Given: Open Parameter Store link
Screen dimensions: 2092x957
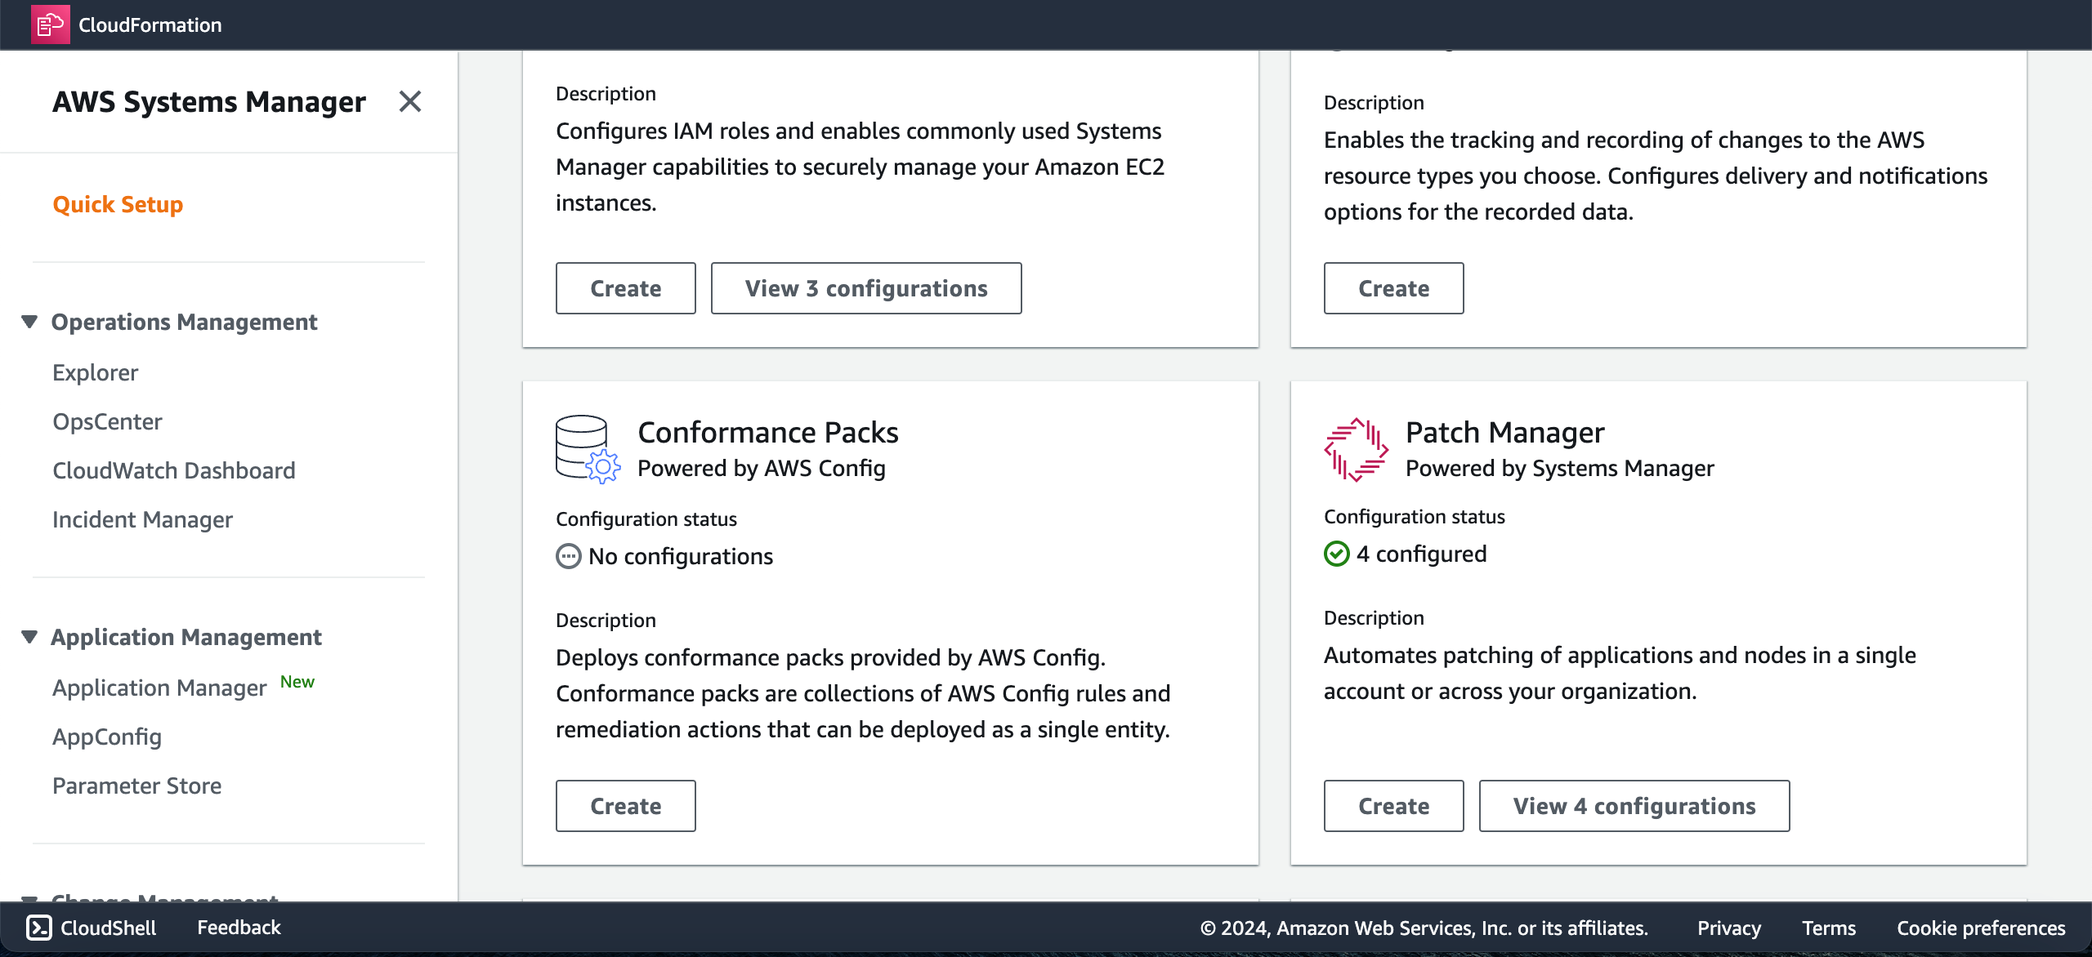Looking at the screenshot, I should point(137,786).
